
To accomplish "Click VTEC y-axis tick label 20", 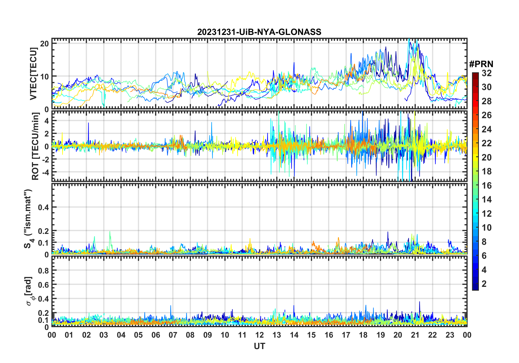I will click(x=44, y=43).
